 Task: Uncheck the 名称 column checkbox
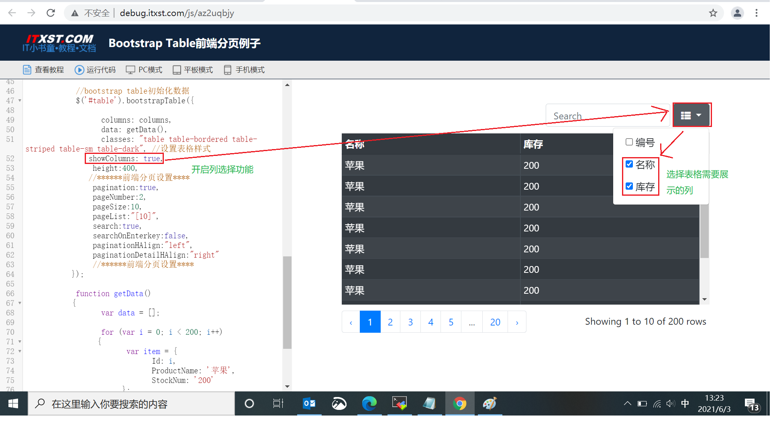(629, 164)
